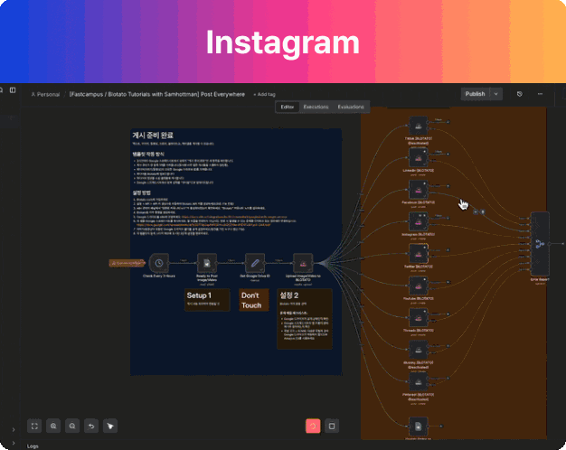
Task: Click the 설정 방법 section heading
Action: [x=141, y=192]
